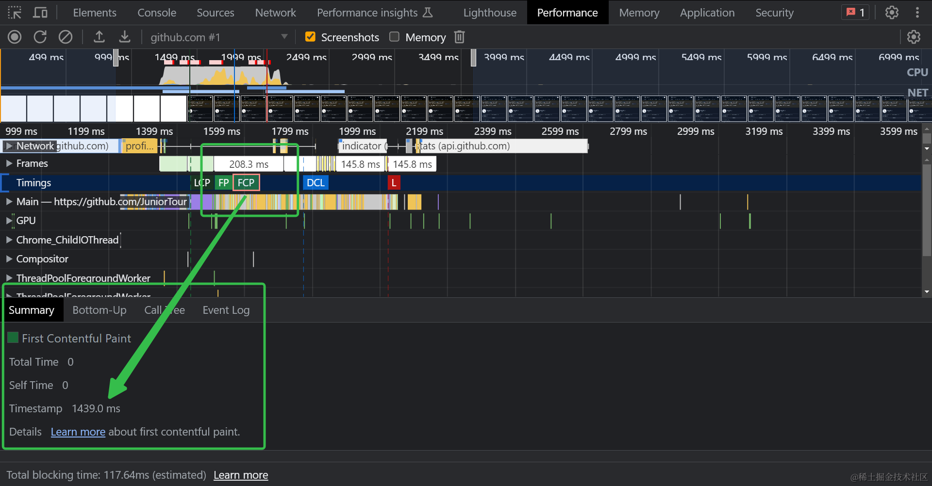Open the Bottom-Up tab
The height and width of the screenshot is (486, 932).
(x=100, y=310)
